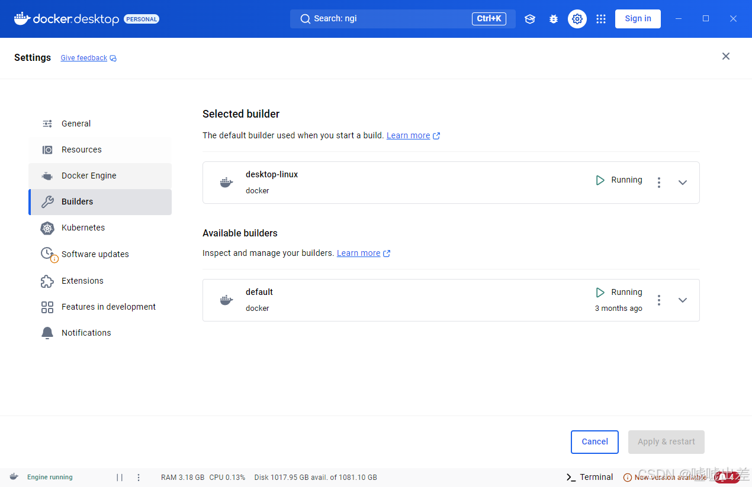Open the Software updates settings section
Image resolution: width=752 pixels, height=487 pixels.
click(100, 254)
